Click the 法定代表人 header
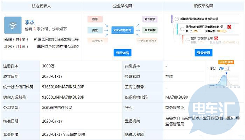 pos(41,6)
